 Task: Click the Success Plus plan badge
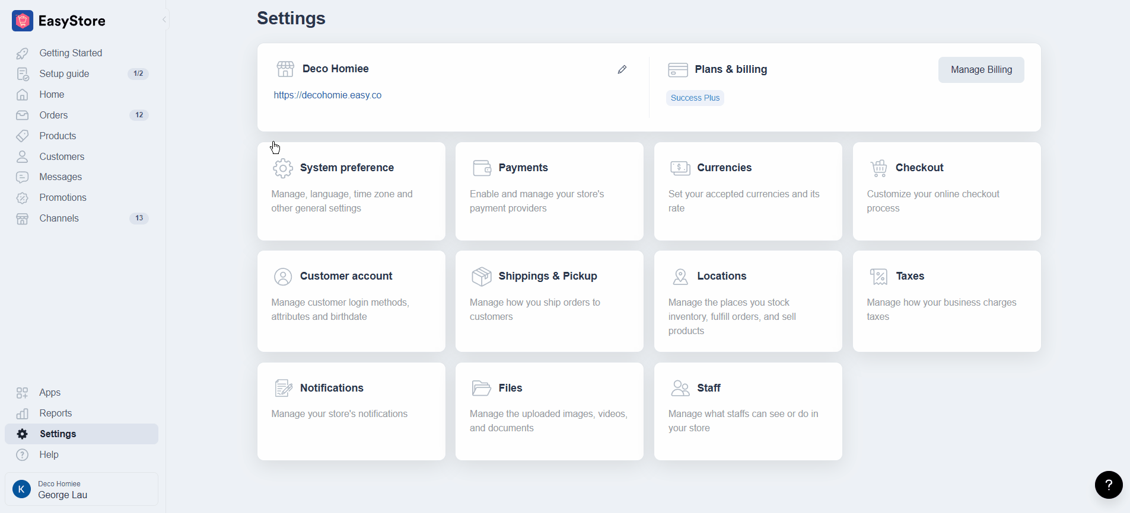tap(695, 98)
